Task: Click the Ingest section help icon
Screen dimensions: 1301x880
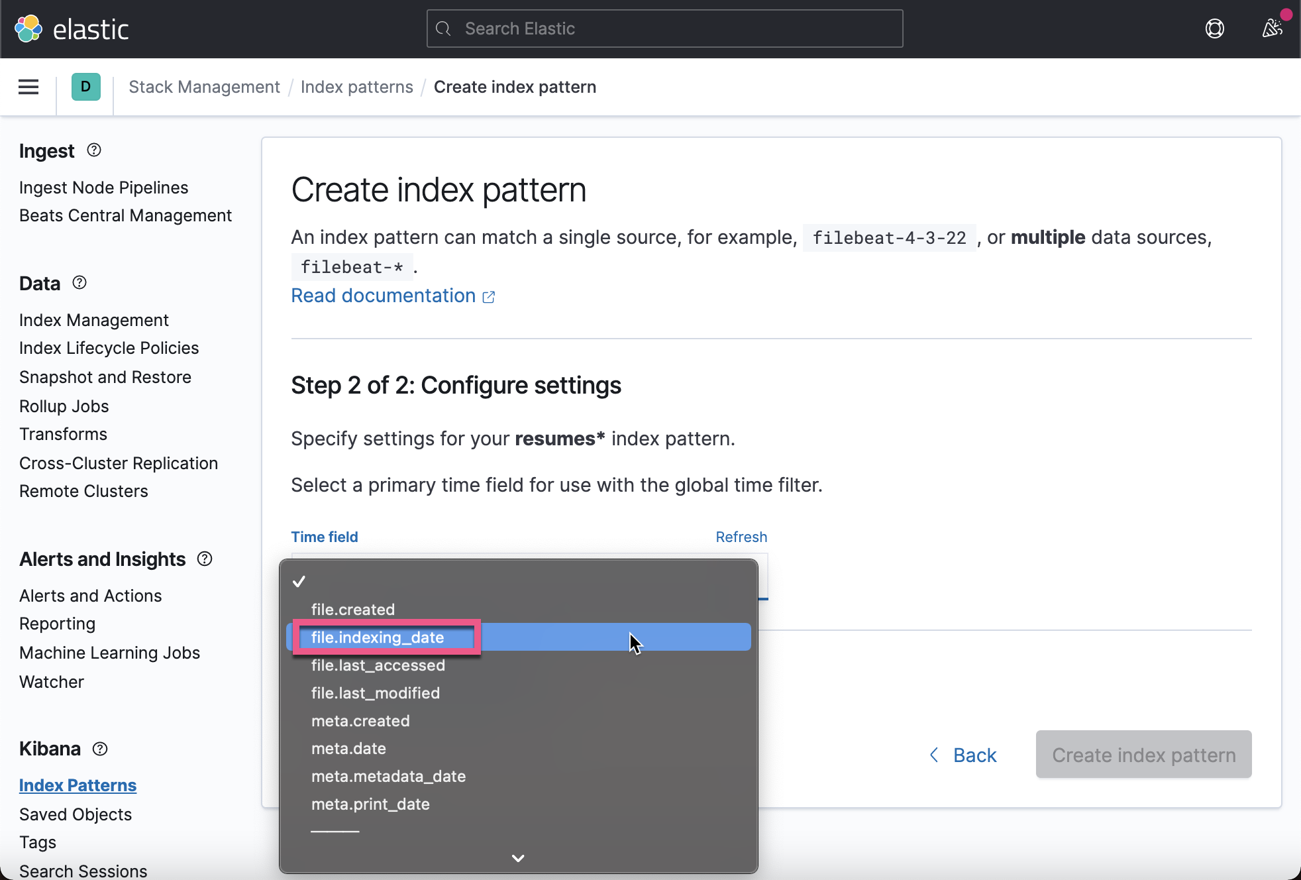Action: [94, 150]
